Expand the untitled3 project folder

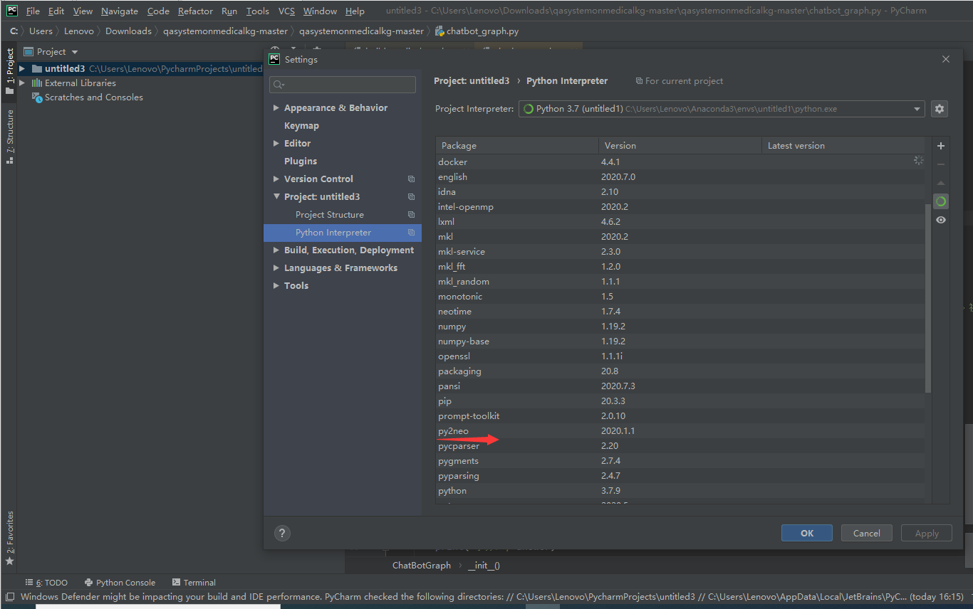(22, 69)
